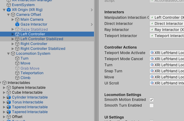This screenshot has width=184, height=121.
Task: Enable the Smooth Turn Enabled checkbox
Action: [152, 105]
